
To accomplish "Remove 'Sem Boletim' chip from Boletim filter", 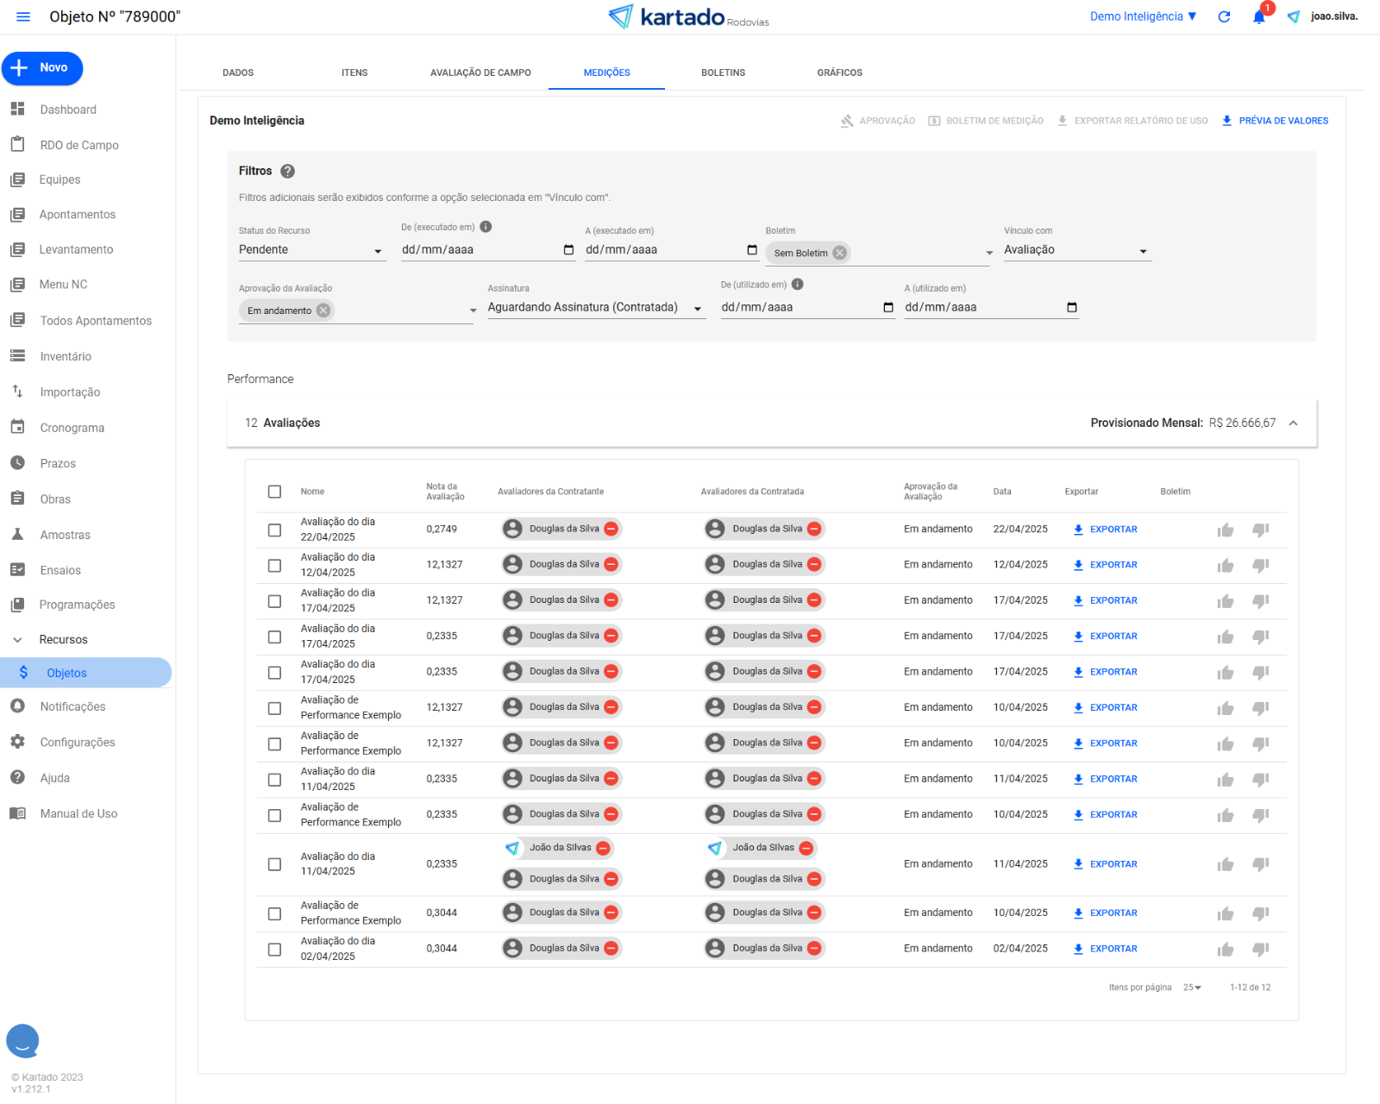I will [x=839, y=253].
